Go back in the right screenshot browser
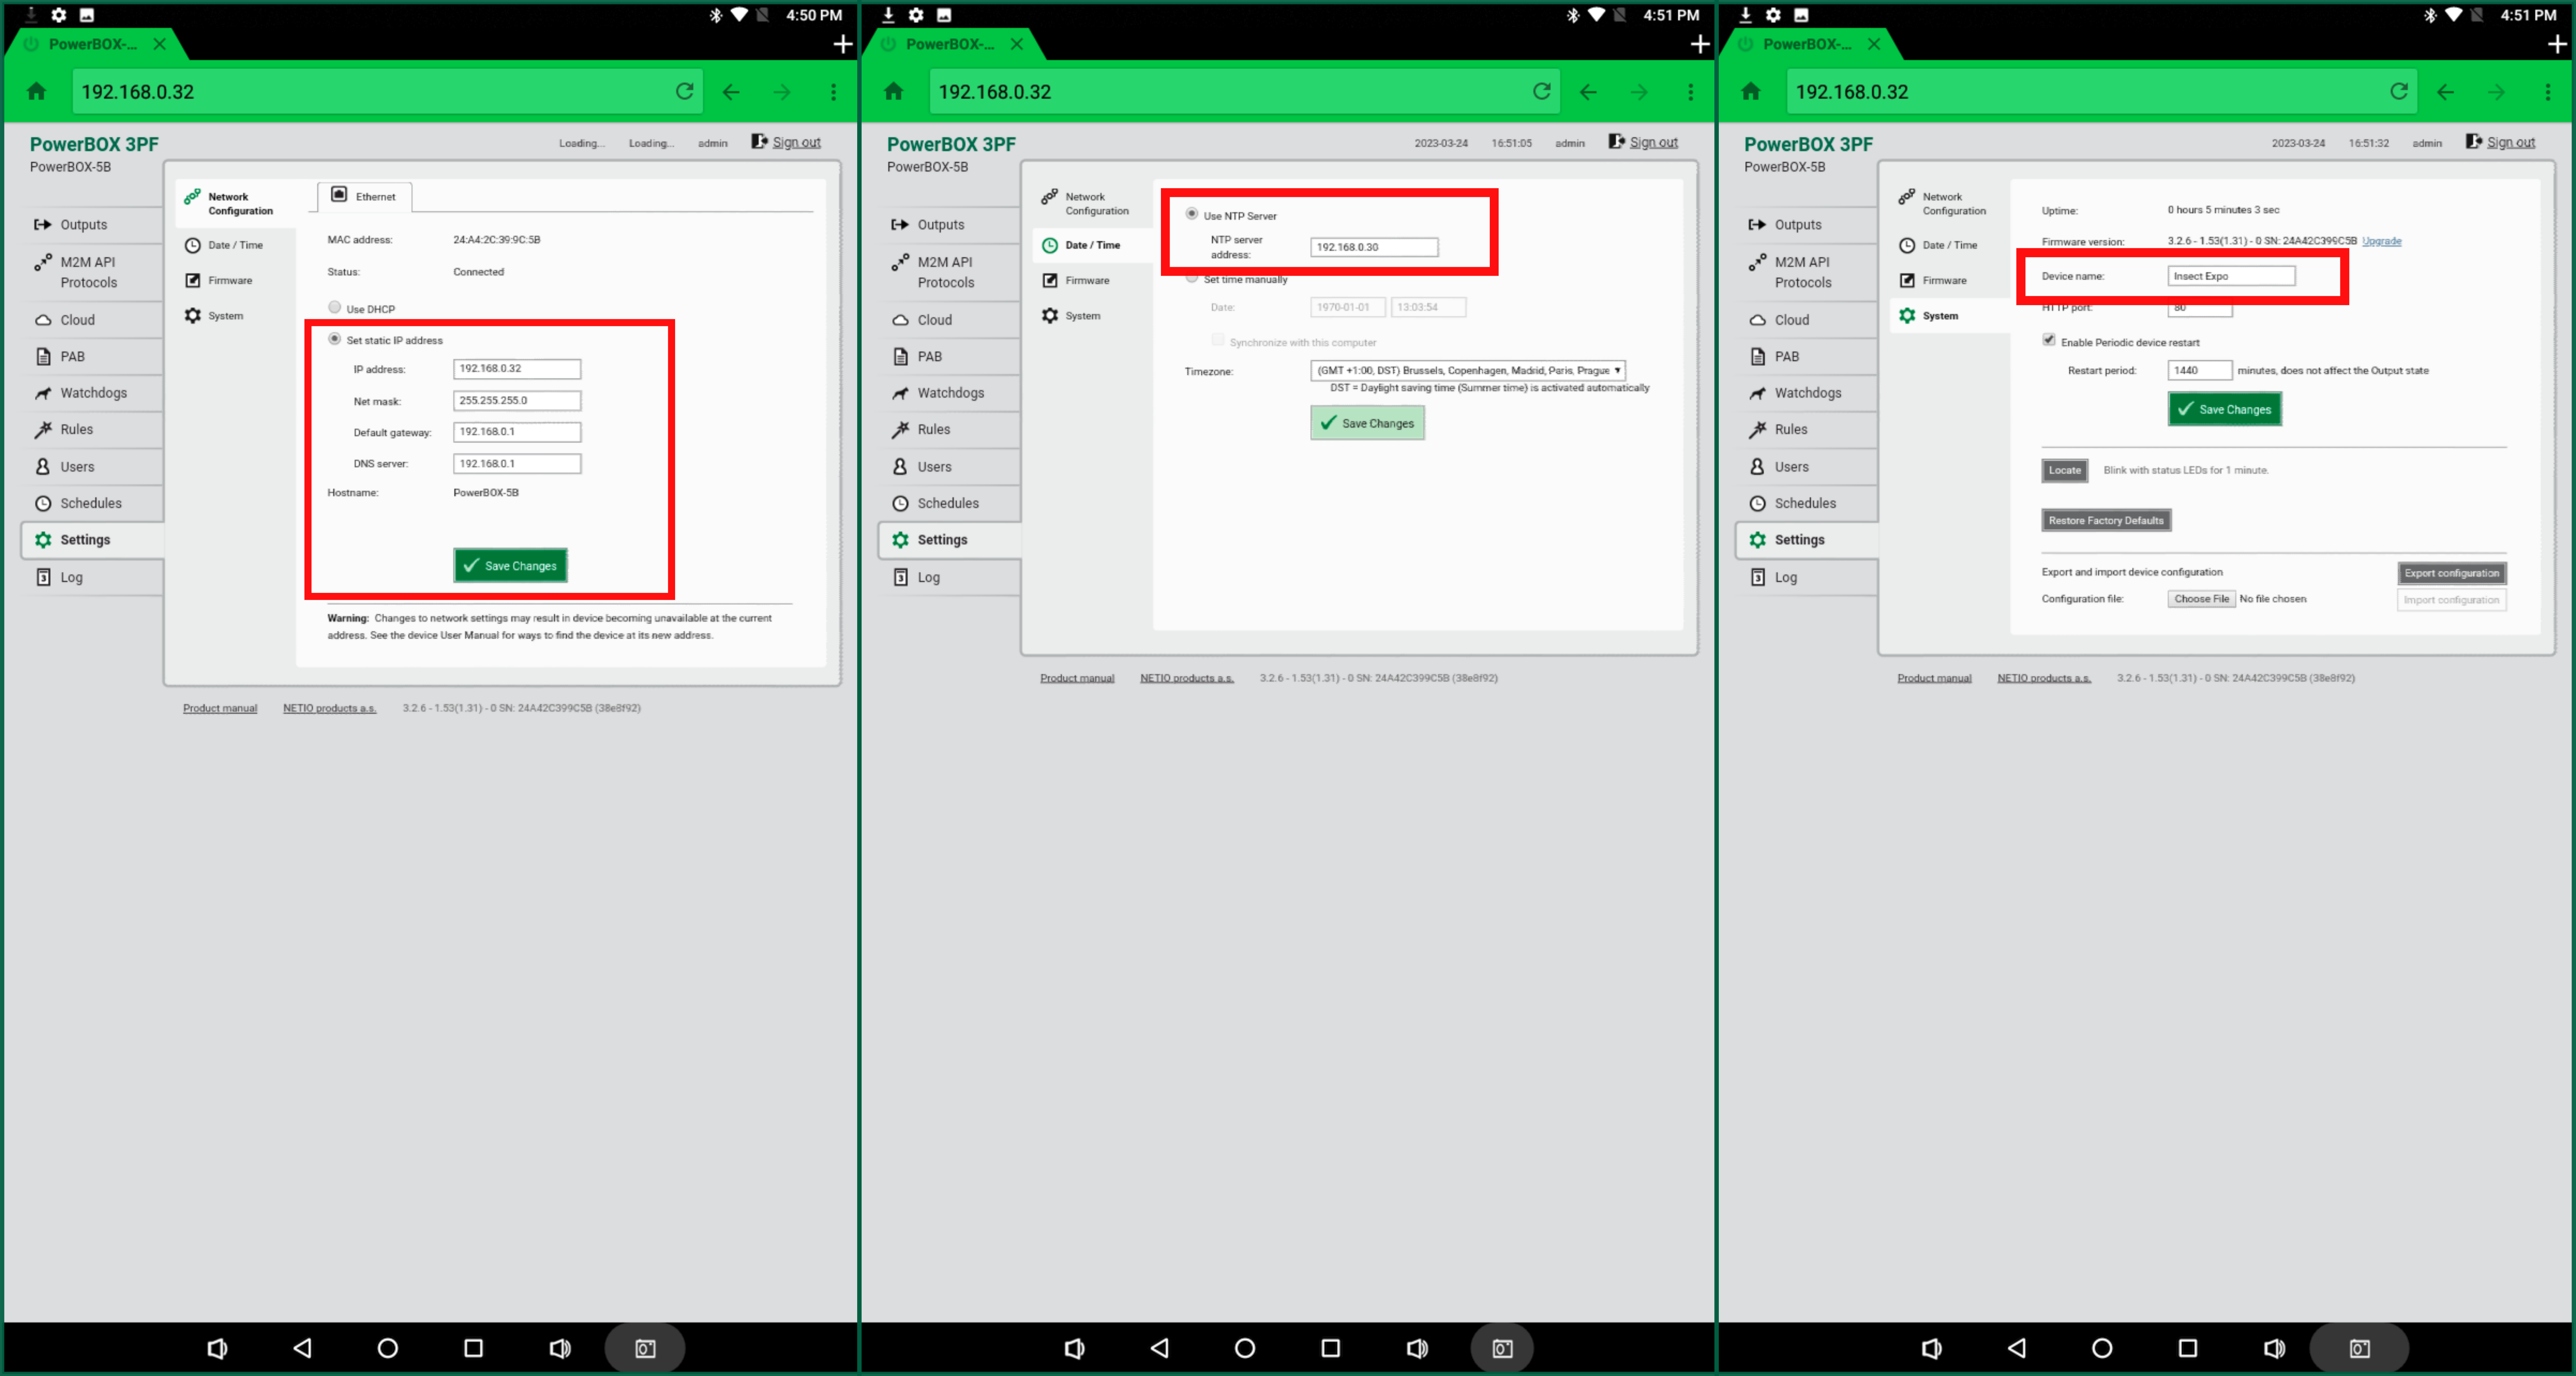Image resolution: width=2576 pixels, height=1376 pixels. click(x=2445, y=92)
